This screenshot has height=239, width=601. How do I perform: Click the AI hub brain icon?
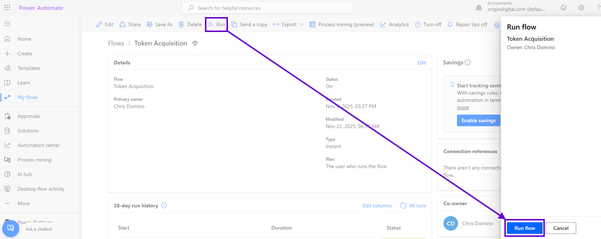coord(7,174)
